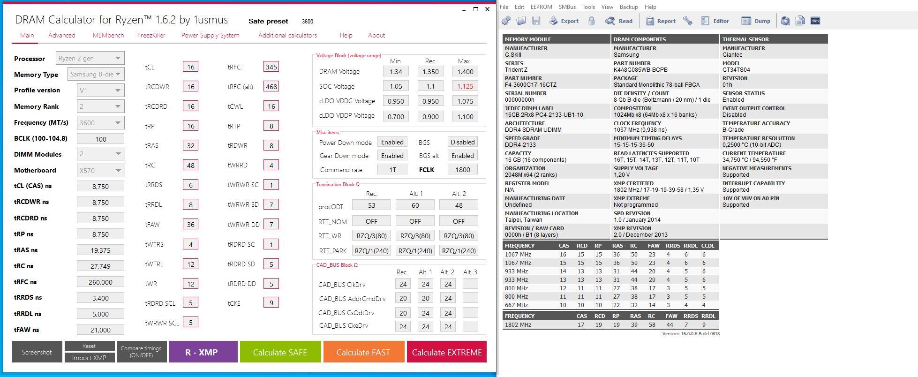Click the tRC ns field 27,749

(x=100, y=266)
